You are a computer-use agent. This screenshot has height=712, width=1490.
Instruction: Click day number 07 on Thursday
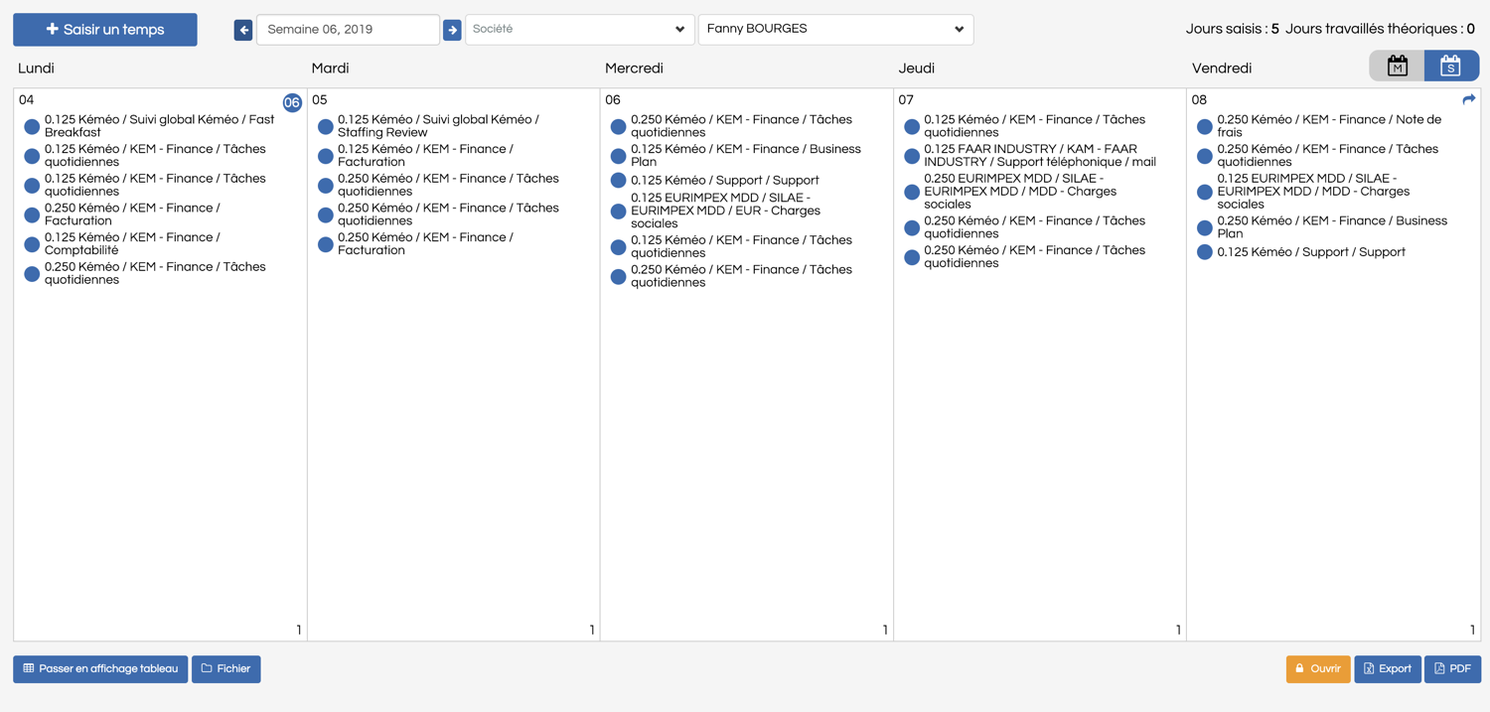pyautogui.click(x=906, y=100)
